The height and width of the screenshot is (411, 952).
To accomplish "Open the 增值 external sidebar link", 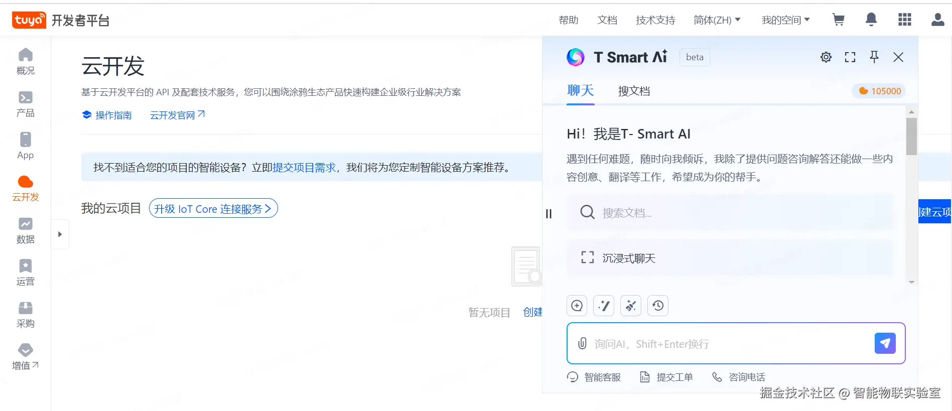I will pos(25,357).
